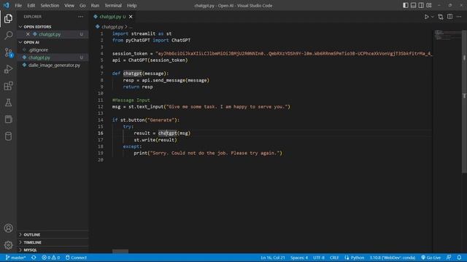
Task: Open errors and warnings count in status bar
Action: pos(50,258)
